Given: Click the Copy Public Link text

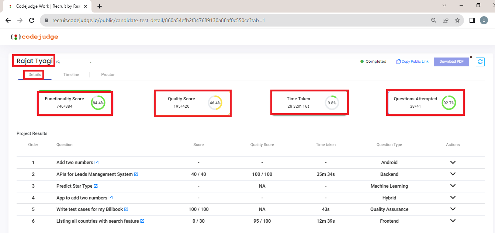Looking at the screenshot, I should (x=415, y=61).
